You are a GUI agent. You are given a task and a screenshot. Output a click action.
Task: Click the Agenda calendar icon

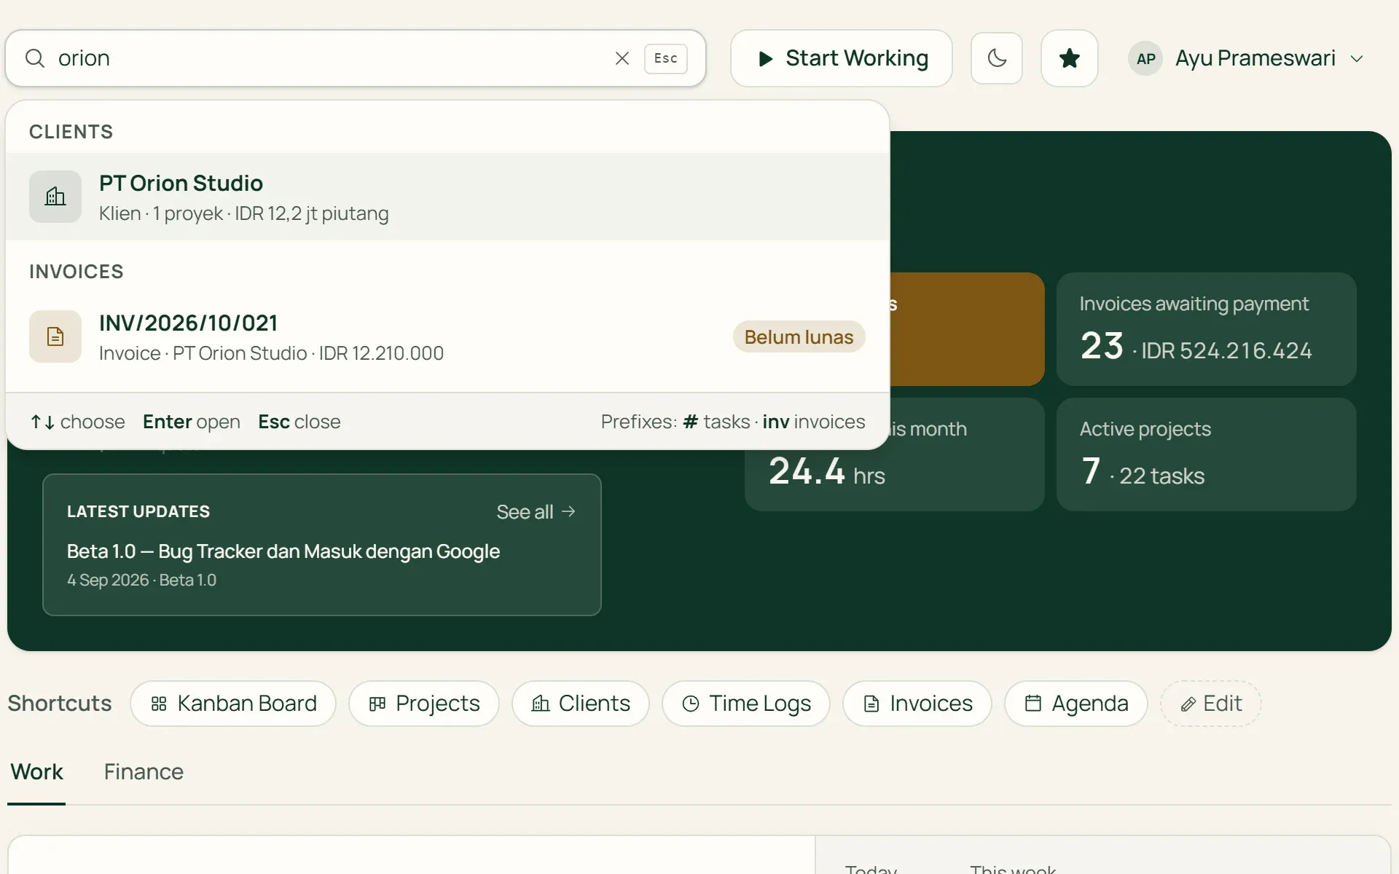coord(1033,704)
